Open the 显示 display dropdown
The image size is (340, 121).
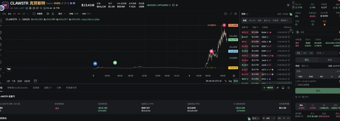61,14
